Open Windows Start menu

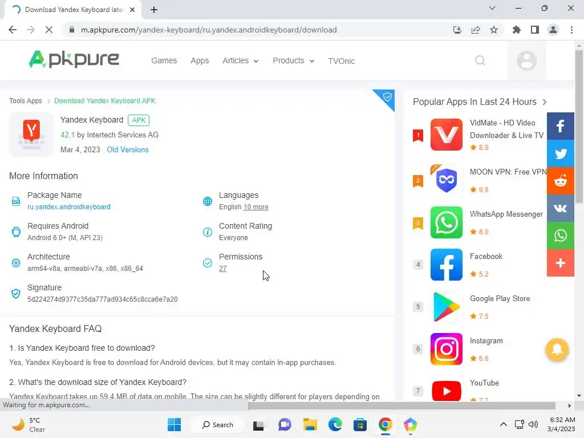tap(175, 424)
